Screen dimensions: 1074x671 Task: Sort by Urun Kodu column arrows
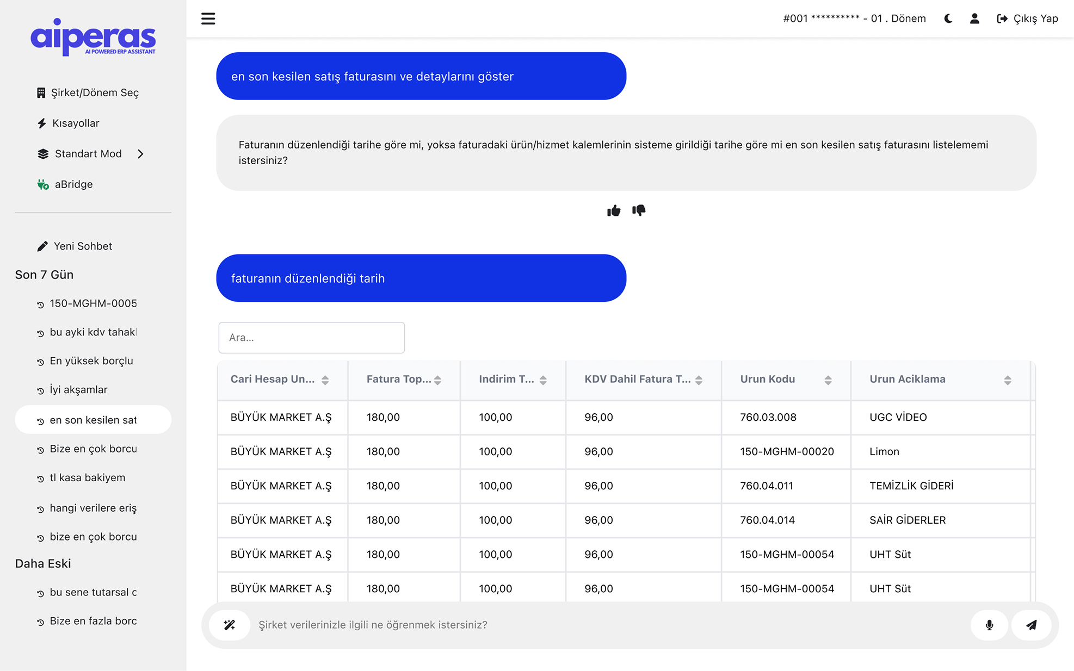pyautogui.click(x=828, y=380)
